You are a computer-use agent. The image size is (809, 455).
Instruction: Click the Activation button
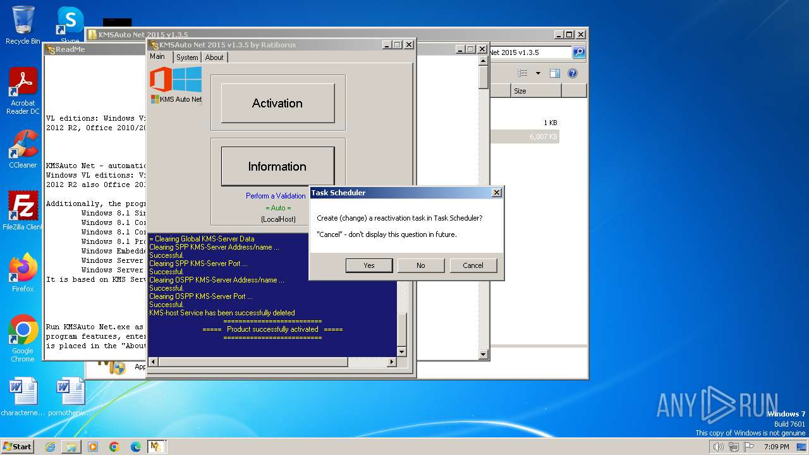click(x=277, y=103)
